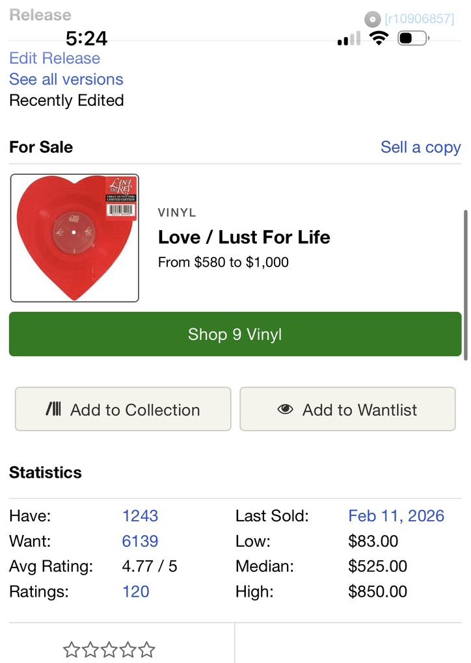The width and height of the screenshot is (471, 663).
Task: Rate release with the third star
Action: point(109,649)
